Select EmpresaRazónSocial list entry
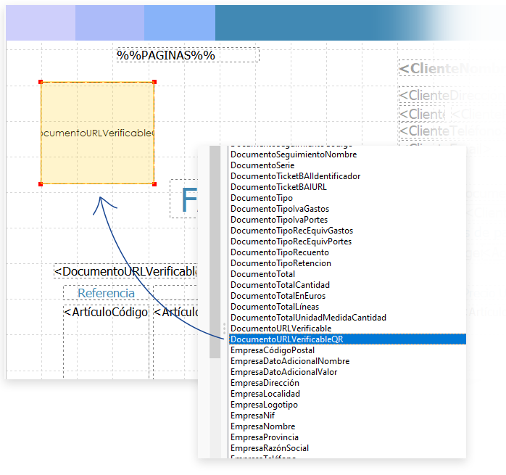Screen dimensions: 506x475 tap(269, 448)
